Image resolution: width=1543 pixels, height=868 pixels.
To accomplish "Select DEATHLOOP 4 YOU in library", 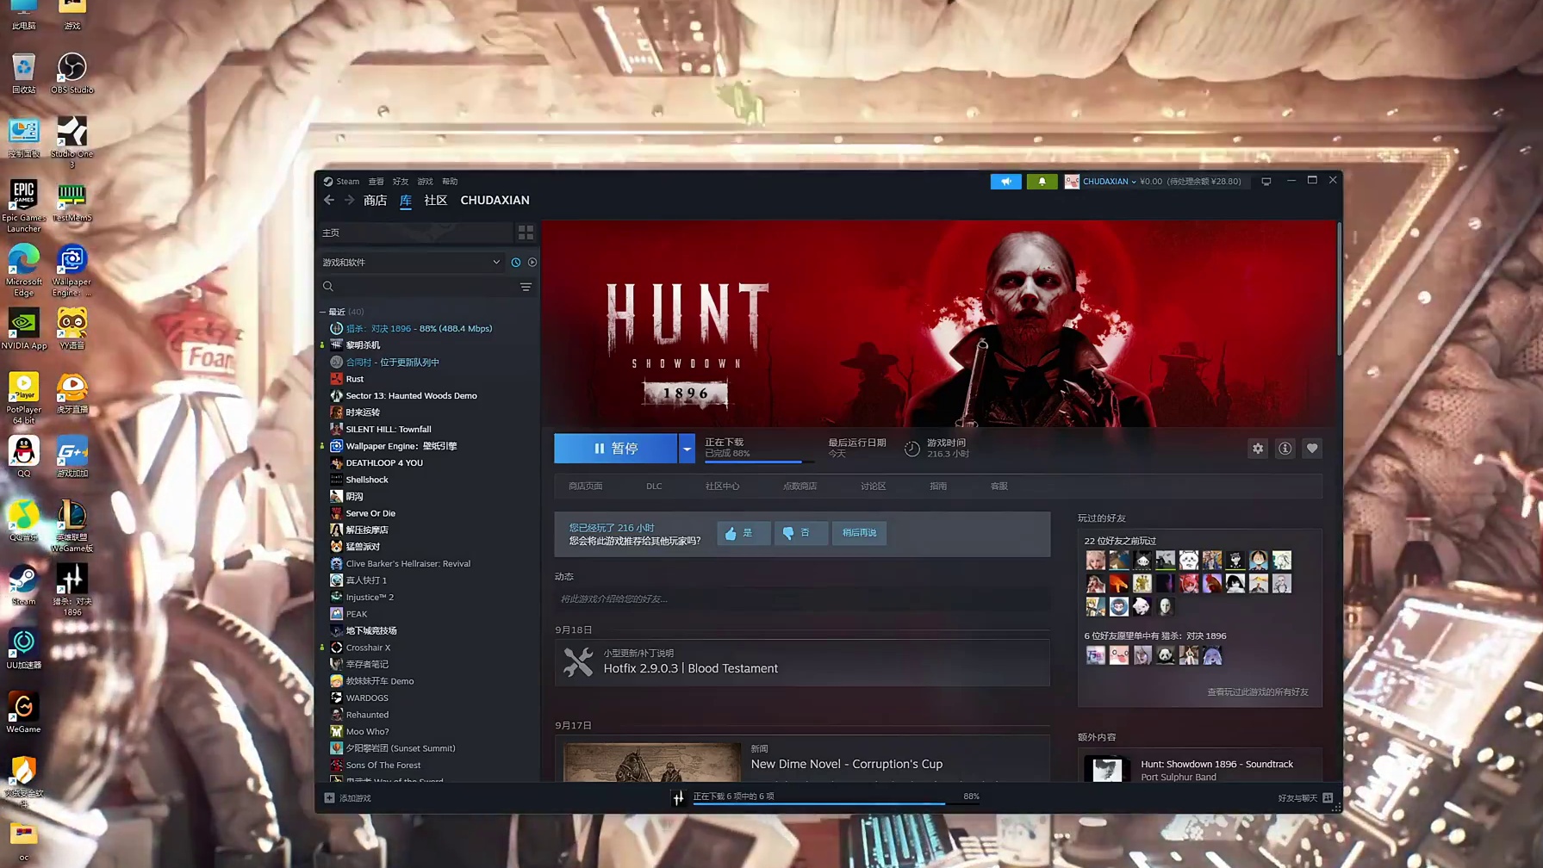I will (x=384, y=463).
